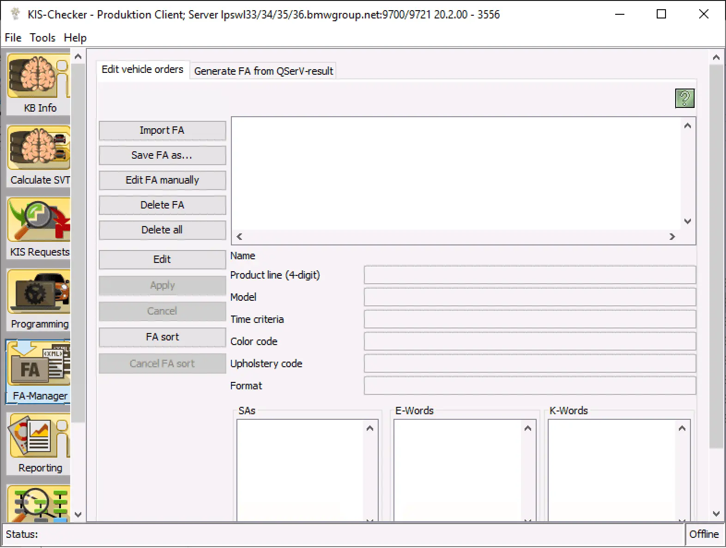This screenshot has width=726, height=548.
Task: Click the green help question mark icon
Action: [684, 98]
